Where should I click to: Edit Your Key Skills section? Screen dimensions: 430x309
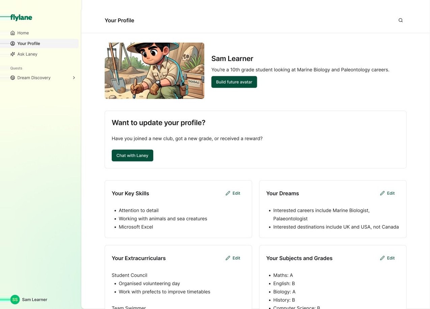click(x=233, y=193)
